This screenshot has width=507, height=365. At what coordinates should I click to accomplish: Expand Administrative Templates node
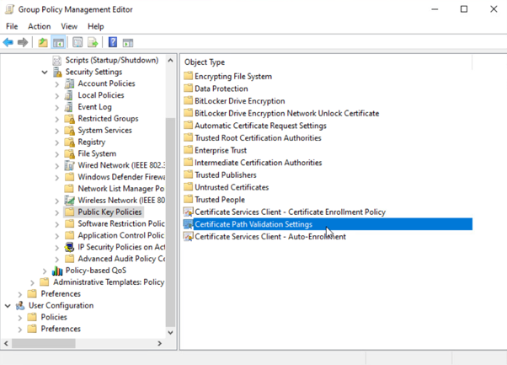point(32,282)
